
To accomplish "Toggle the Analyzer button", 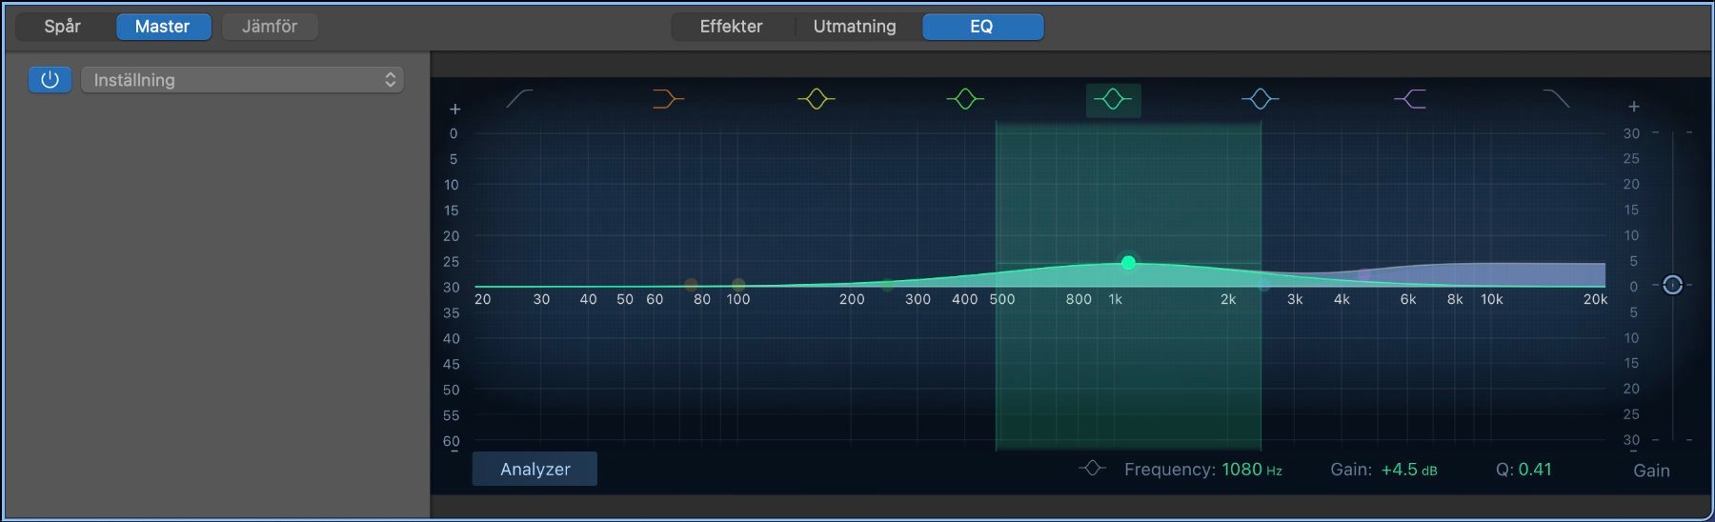I will (x=535, y=469).
